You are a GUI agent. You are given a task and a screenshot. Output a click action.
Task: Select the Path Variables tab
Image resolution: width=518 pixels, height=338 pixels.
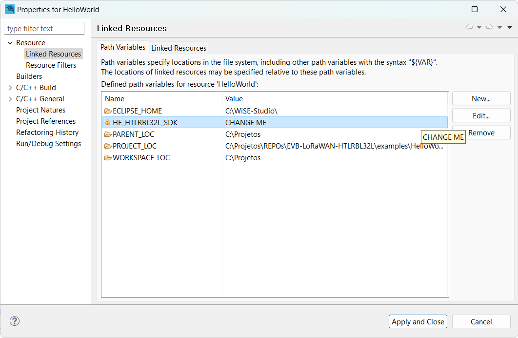123,47
